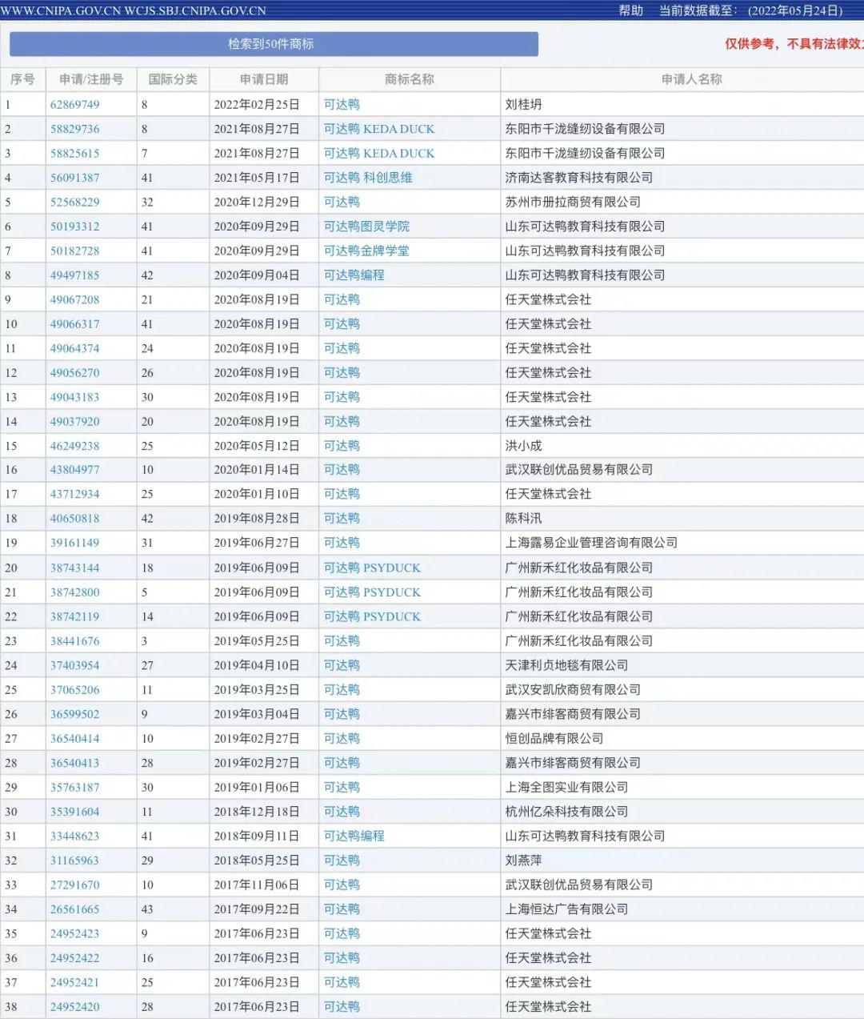Select the 申请人名称 column header
864x1019 pixels.
691,79
